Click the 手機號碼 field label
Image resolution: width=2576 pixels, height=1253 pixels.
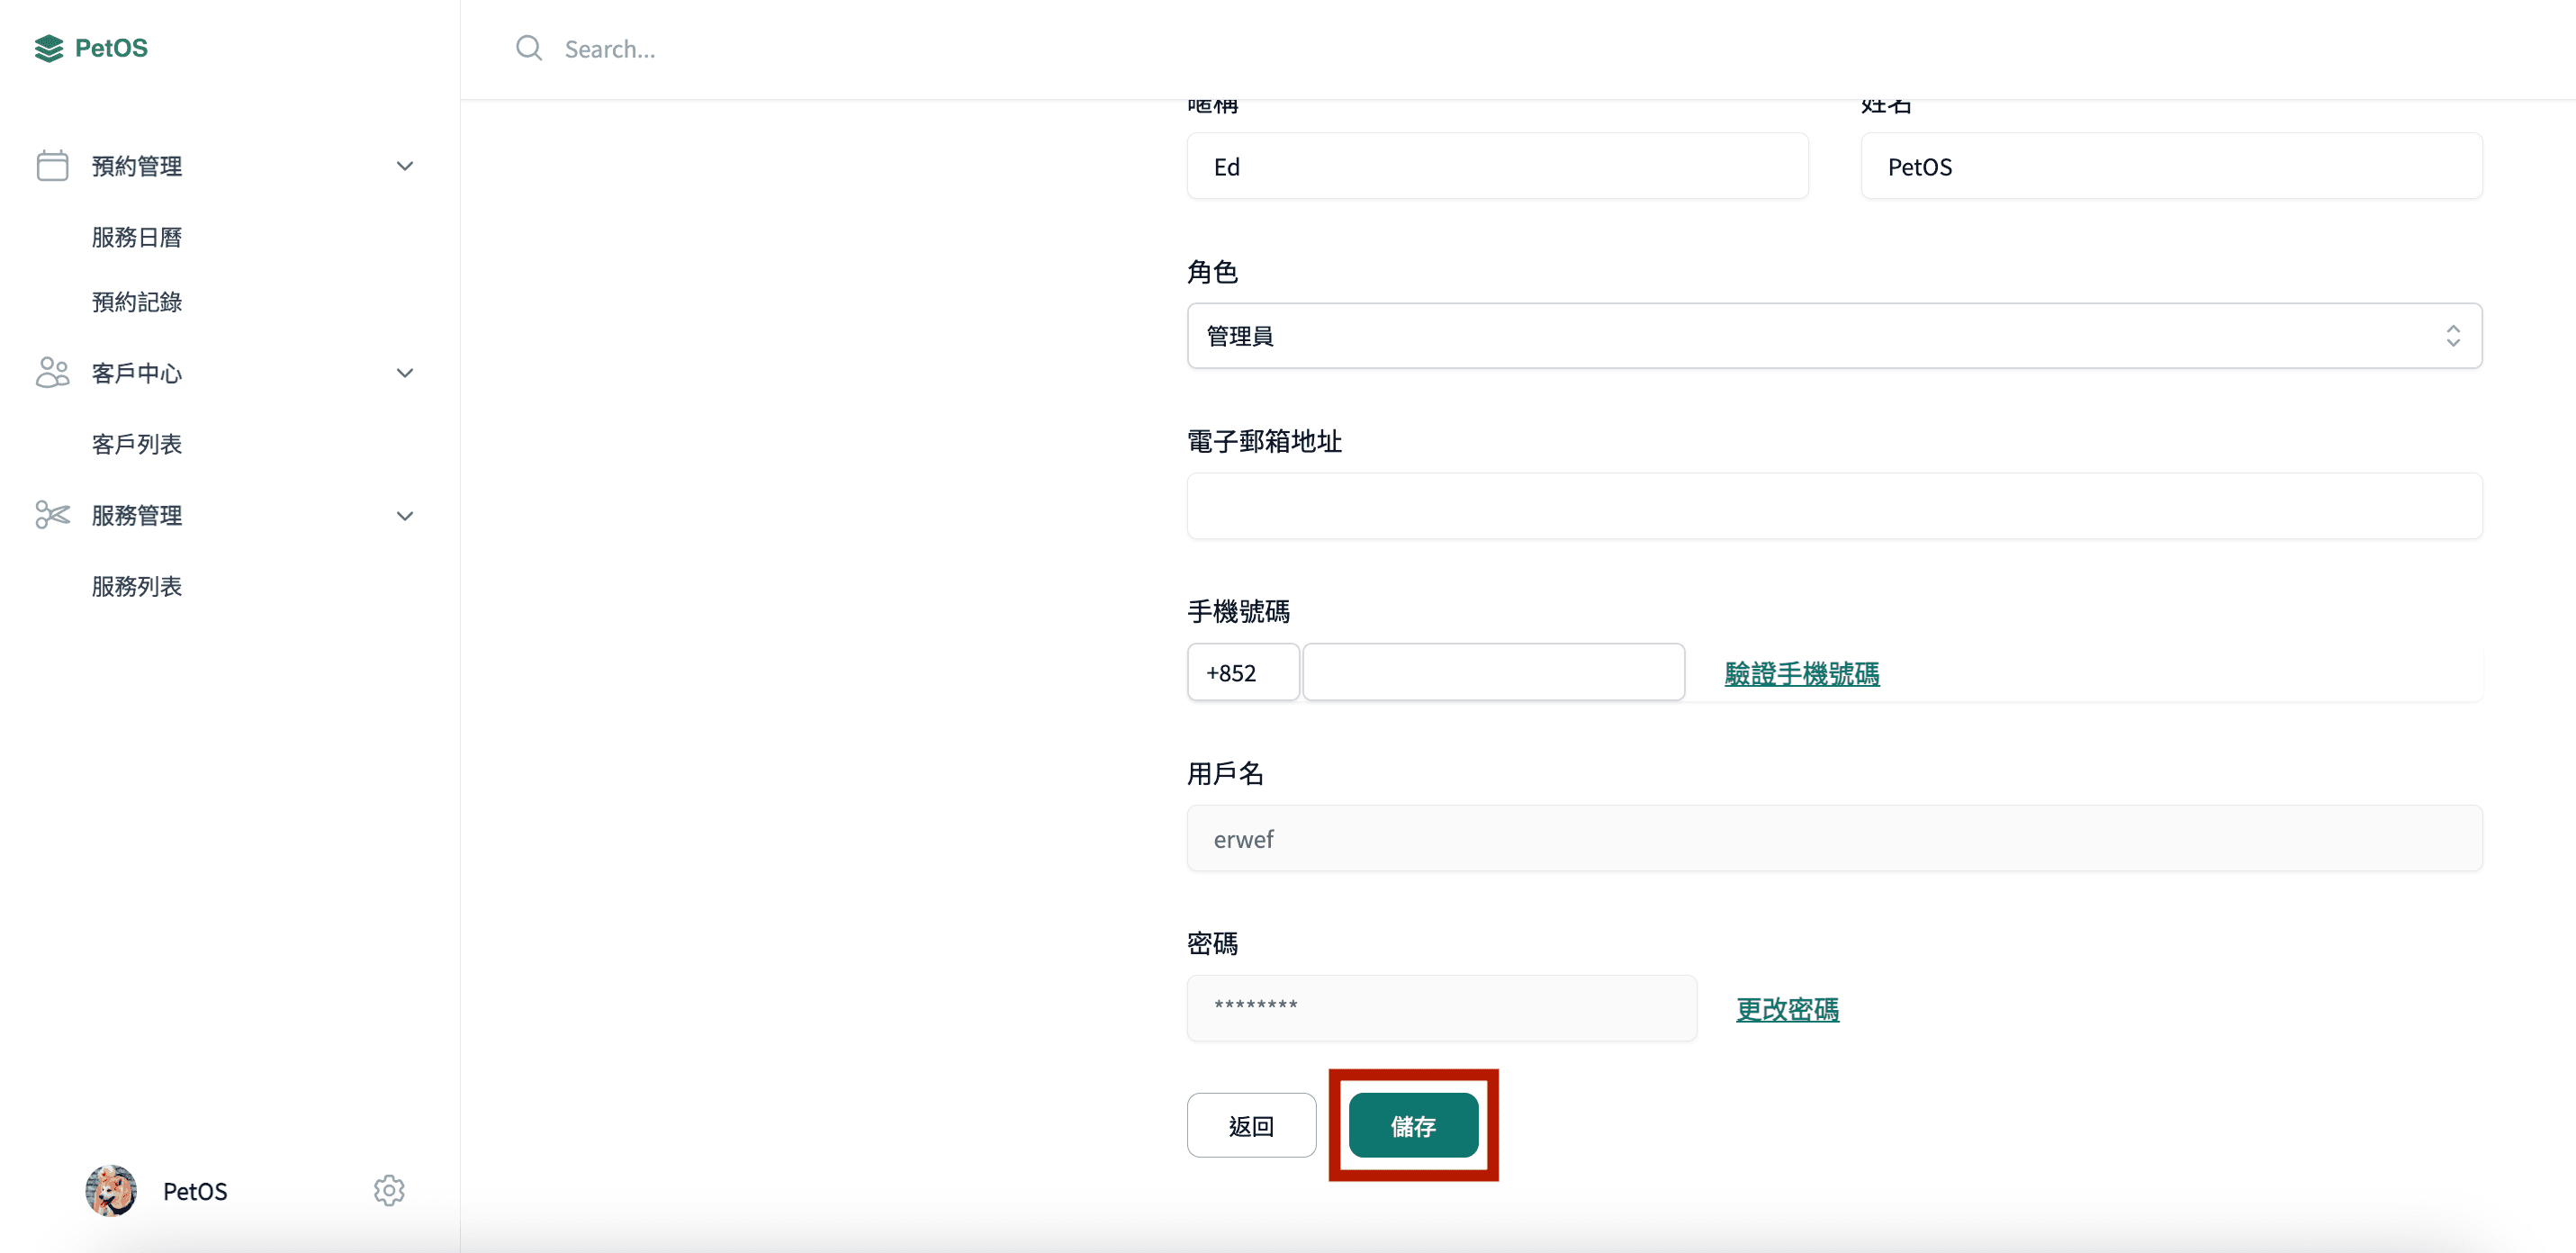point(1238,611)
